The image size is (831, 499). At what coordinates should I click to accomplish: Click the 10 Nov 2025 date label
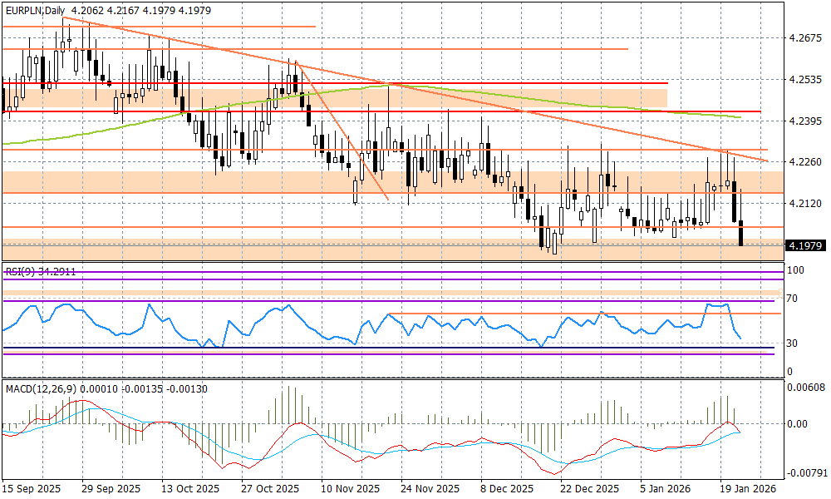tap(349, 489)
